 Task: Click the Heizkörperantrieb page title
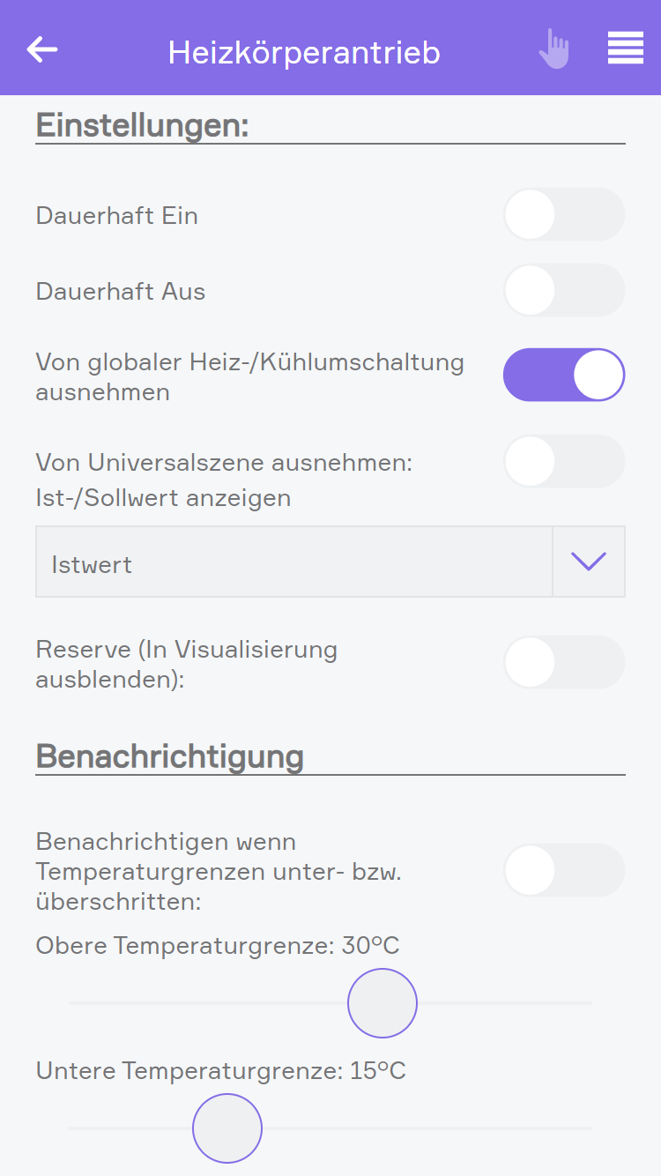(x=304, y=53)
